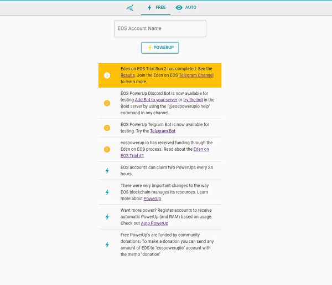Open the Auto PowerUp link
The width and height of the screenshot is (332, 285).
(154, 223)
